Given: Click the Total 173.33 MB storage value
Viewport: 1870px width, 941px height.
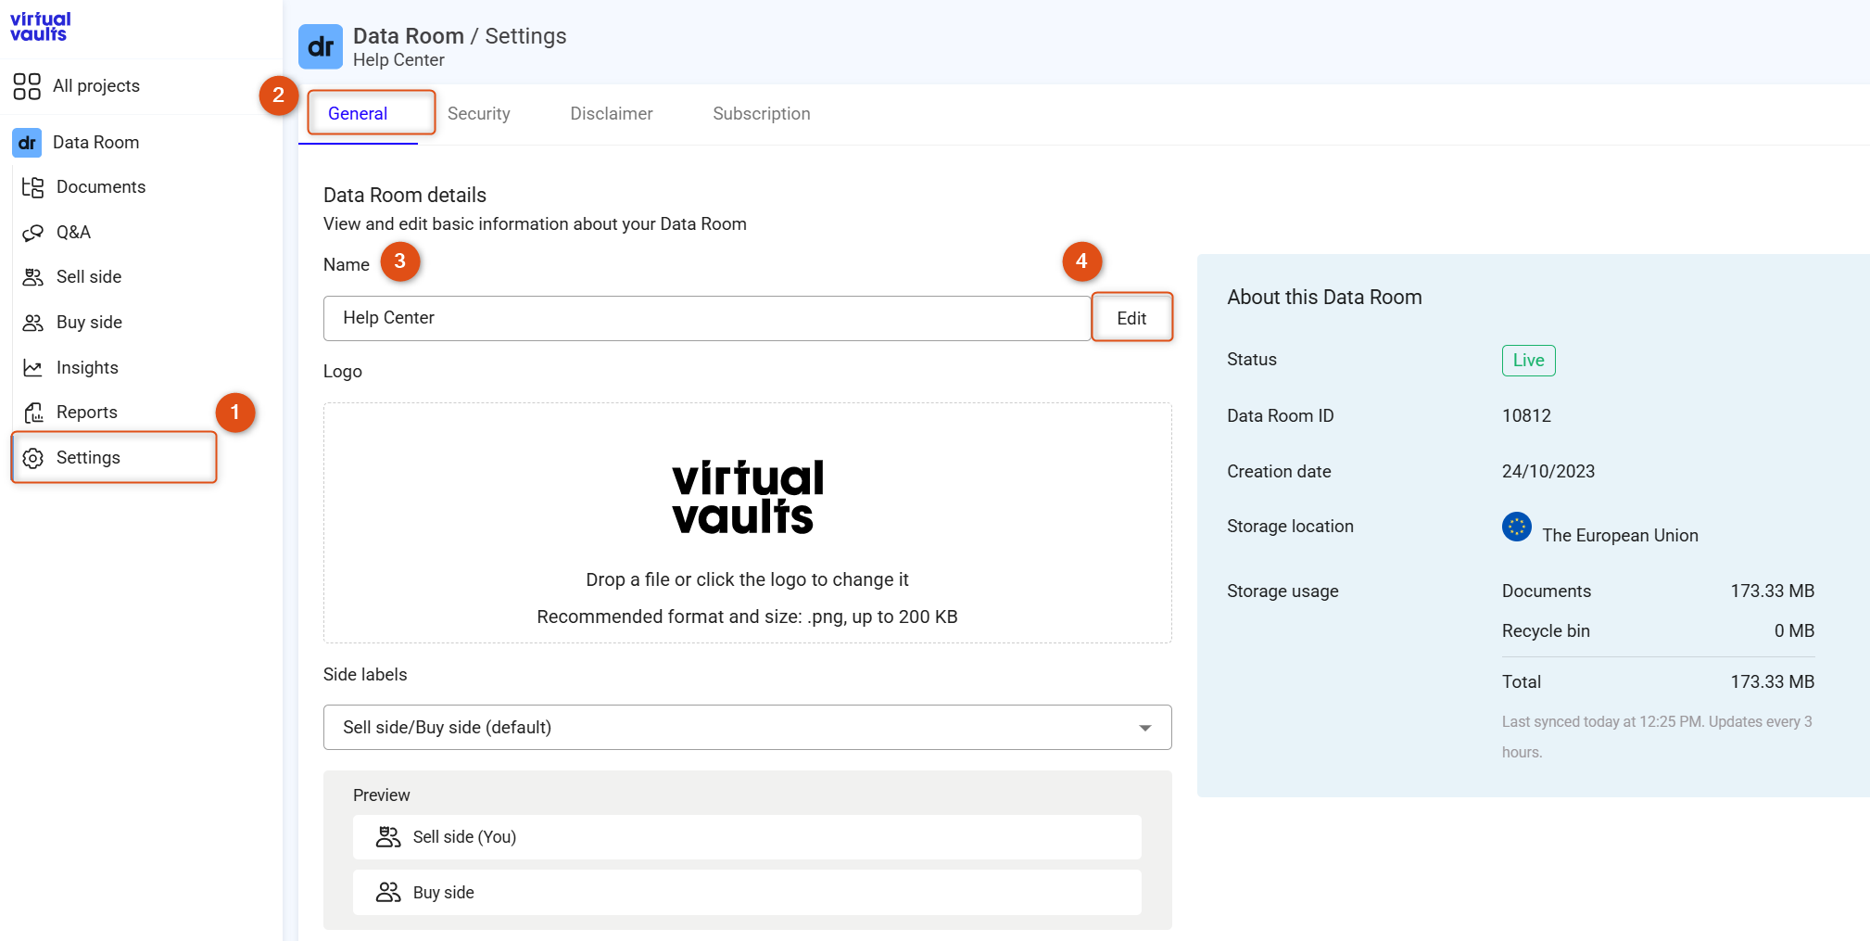Looking at the screenshot, I should click(1772, 682).
